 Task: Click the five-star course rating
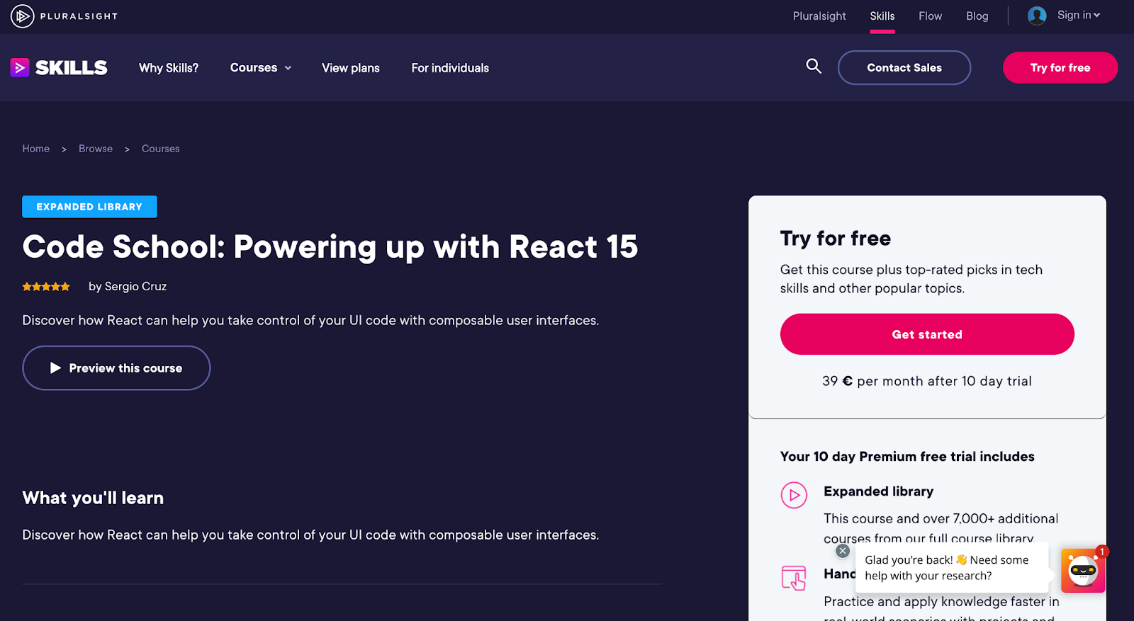[x=46, y=287]
